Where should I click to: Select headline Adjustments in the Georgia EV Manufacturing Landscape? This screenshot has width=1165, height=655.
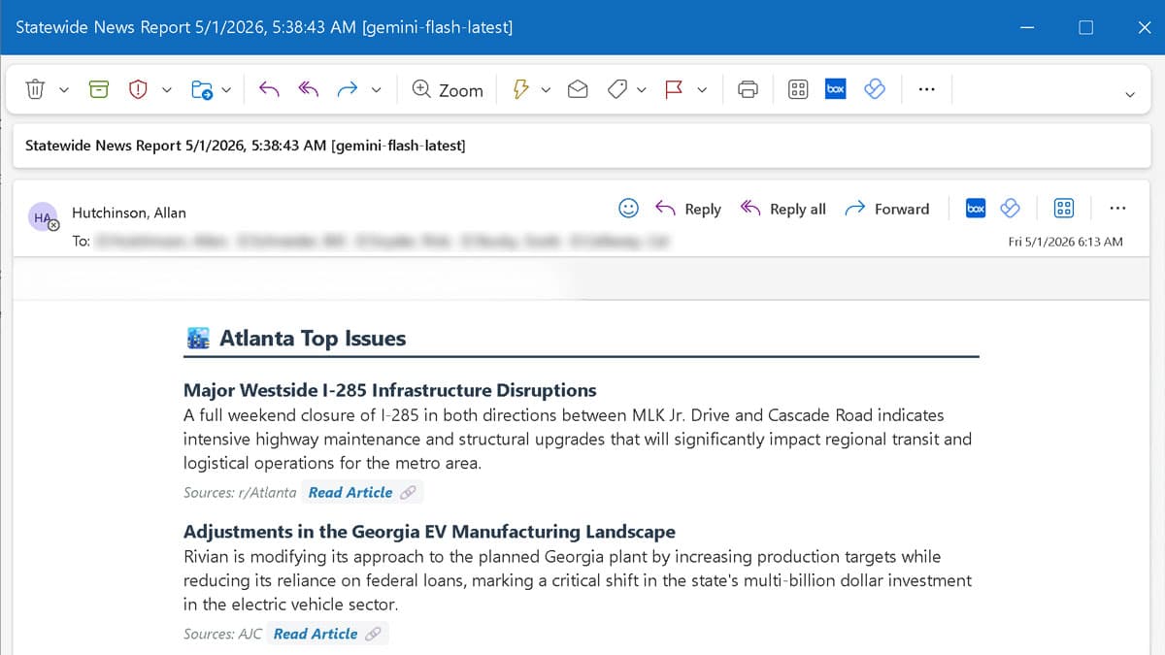pyautogui.click(x=429, y=532)
